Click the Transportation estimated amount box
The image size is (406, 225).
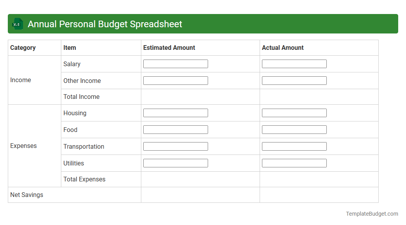pyautogui.click(x=175, y=146)
